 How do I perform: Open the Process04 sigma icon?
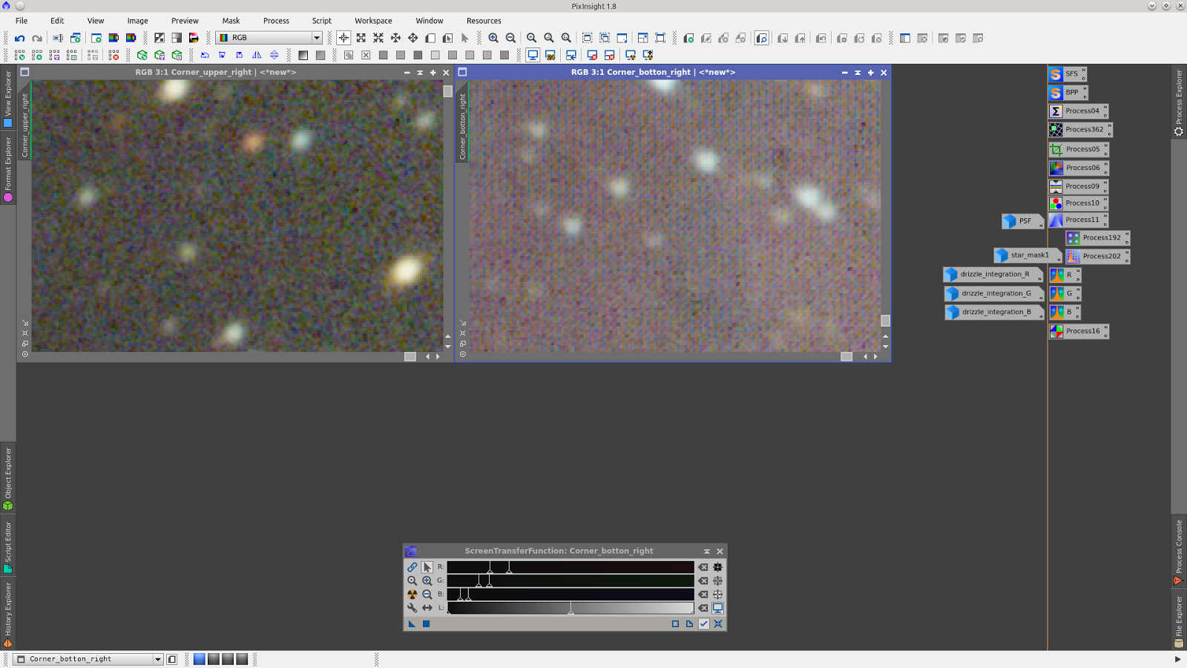(1078, 111)
